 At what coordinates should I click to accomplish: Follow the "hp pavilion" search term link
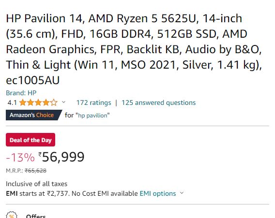tap(92, 116)
